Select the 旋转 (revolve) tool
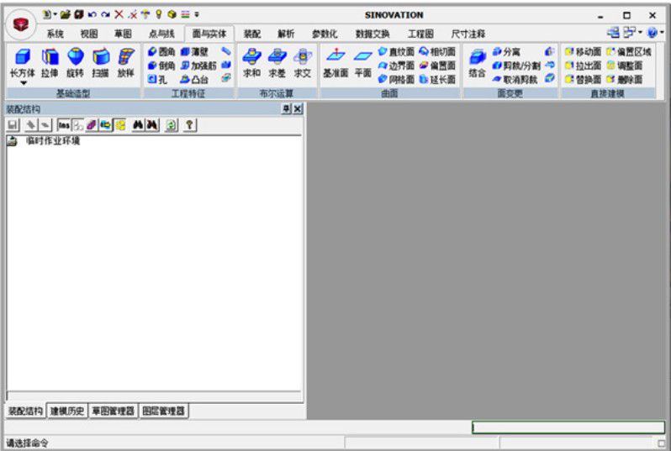Image resolution: width=671 pixels, height=451 pixels. coord(75,59)
